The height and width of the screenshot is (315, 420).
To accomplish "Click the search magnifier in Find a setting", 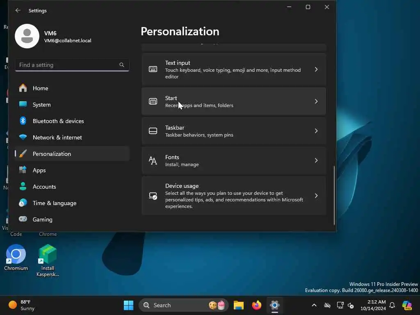I will coord(121,65).
